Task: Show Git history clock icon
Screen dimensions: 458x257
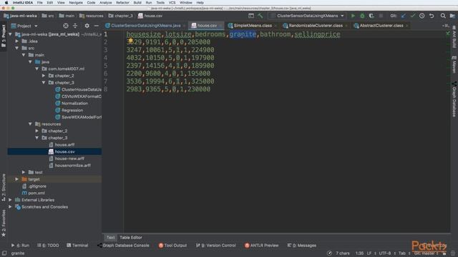Action: [422, 16]
